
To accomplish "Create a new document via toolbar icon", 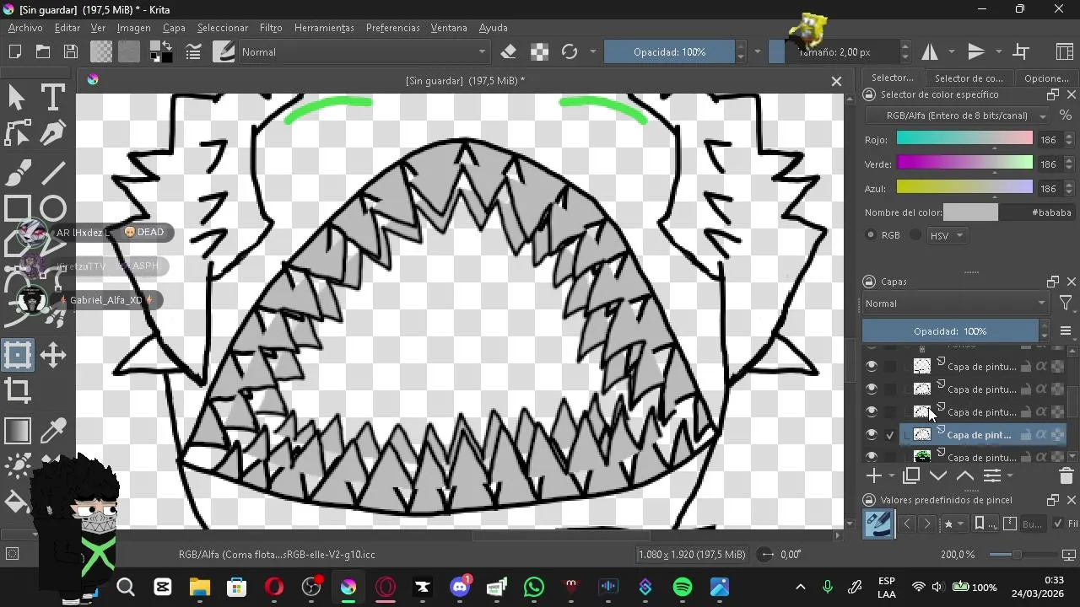I will [15, 51].
